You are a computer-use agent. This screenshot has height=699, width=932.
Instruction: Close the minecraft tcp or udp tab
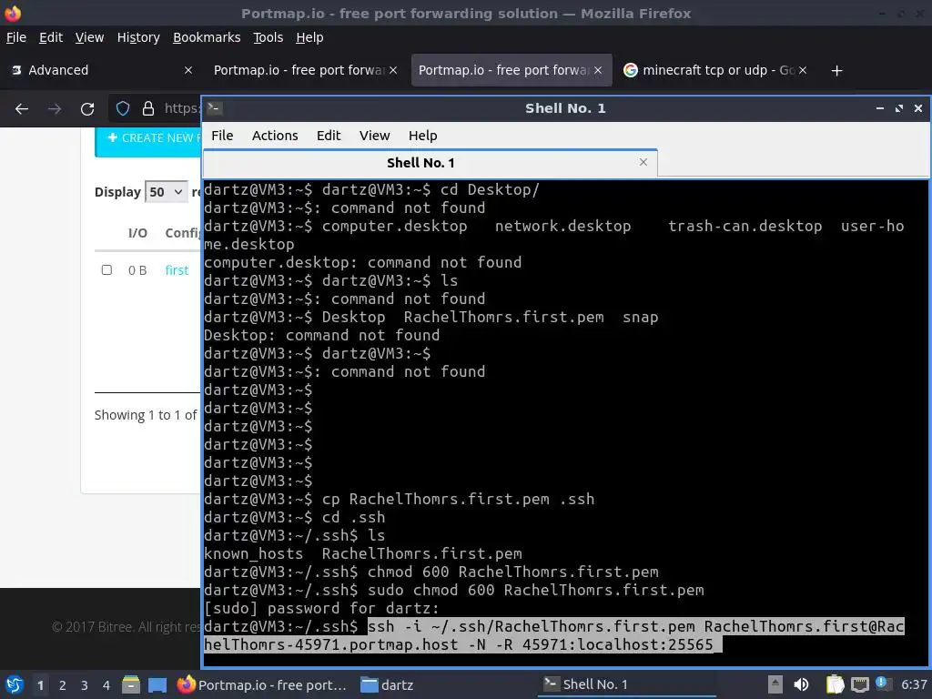point(803,70)
